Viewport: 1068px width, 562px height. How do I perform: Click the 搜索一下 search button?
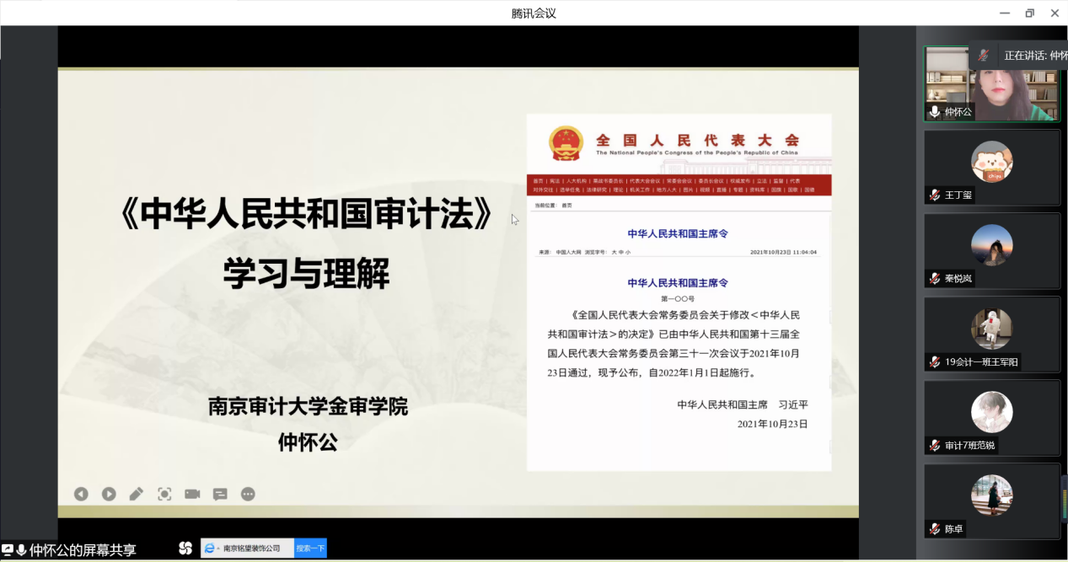[x=310, y=549]
